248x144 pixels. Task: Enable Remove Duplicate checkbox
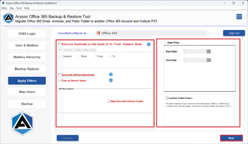60,44
